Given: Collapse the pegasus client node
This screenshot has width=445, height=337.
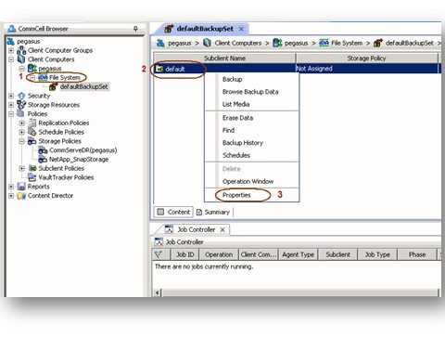Looking at the screenshot, I should pyautogui.click(x=22, y=69).
